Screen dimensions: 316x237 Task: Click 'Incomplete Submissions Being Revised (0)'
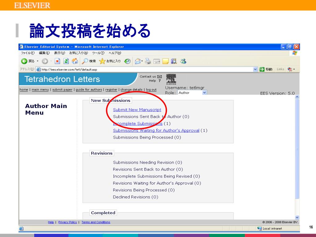point(156,176)
